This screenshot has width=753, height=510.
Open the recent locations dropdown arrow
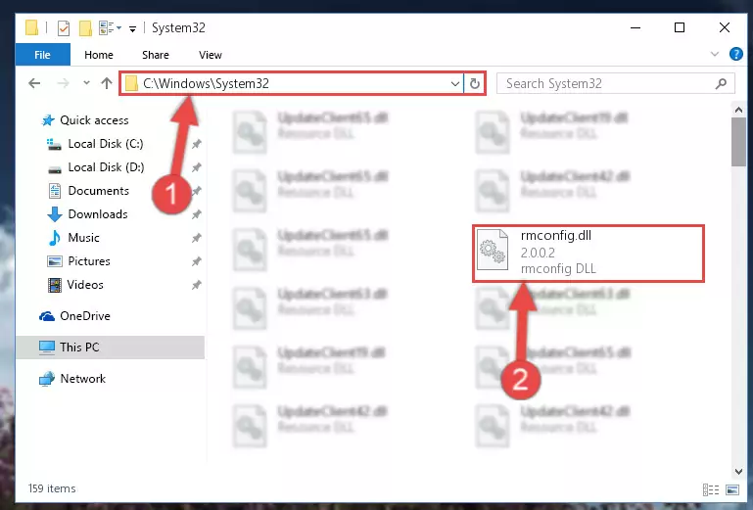[x=86, y=83]
